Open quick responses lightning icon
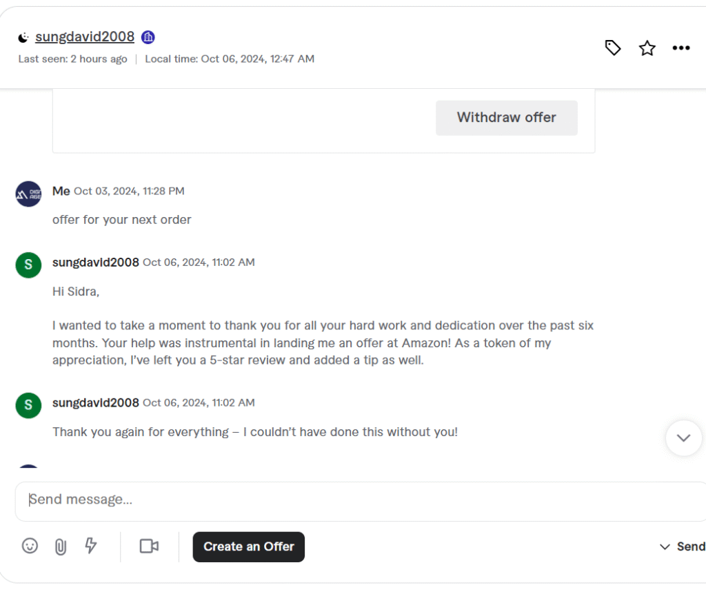 pos(90,546)
